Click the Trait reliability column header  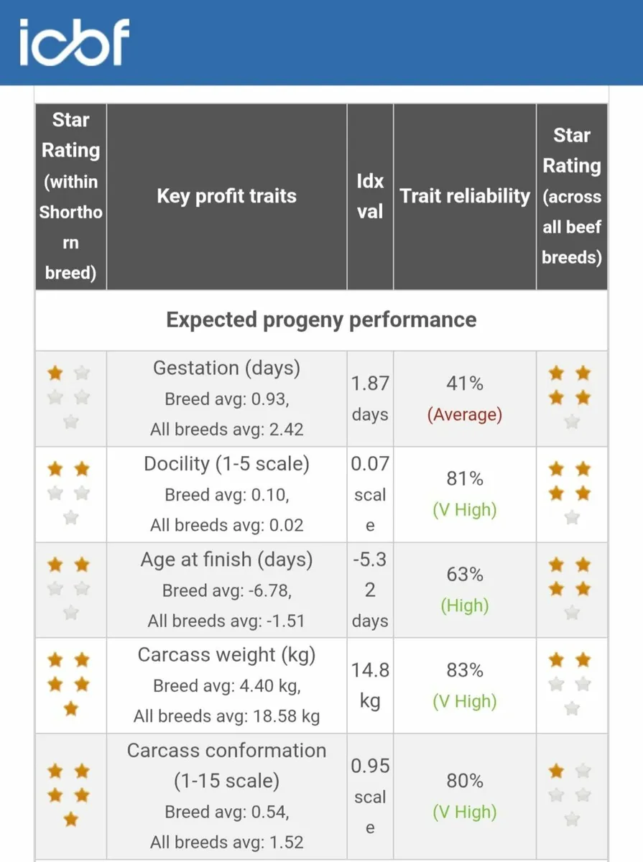[x=464, y=196]
